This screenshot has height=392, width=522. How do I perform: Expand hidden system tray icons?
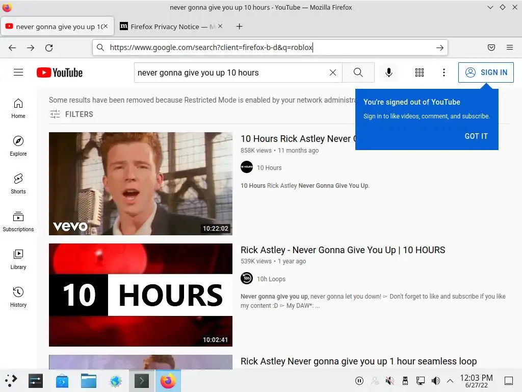tap(450, 381)
